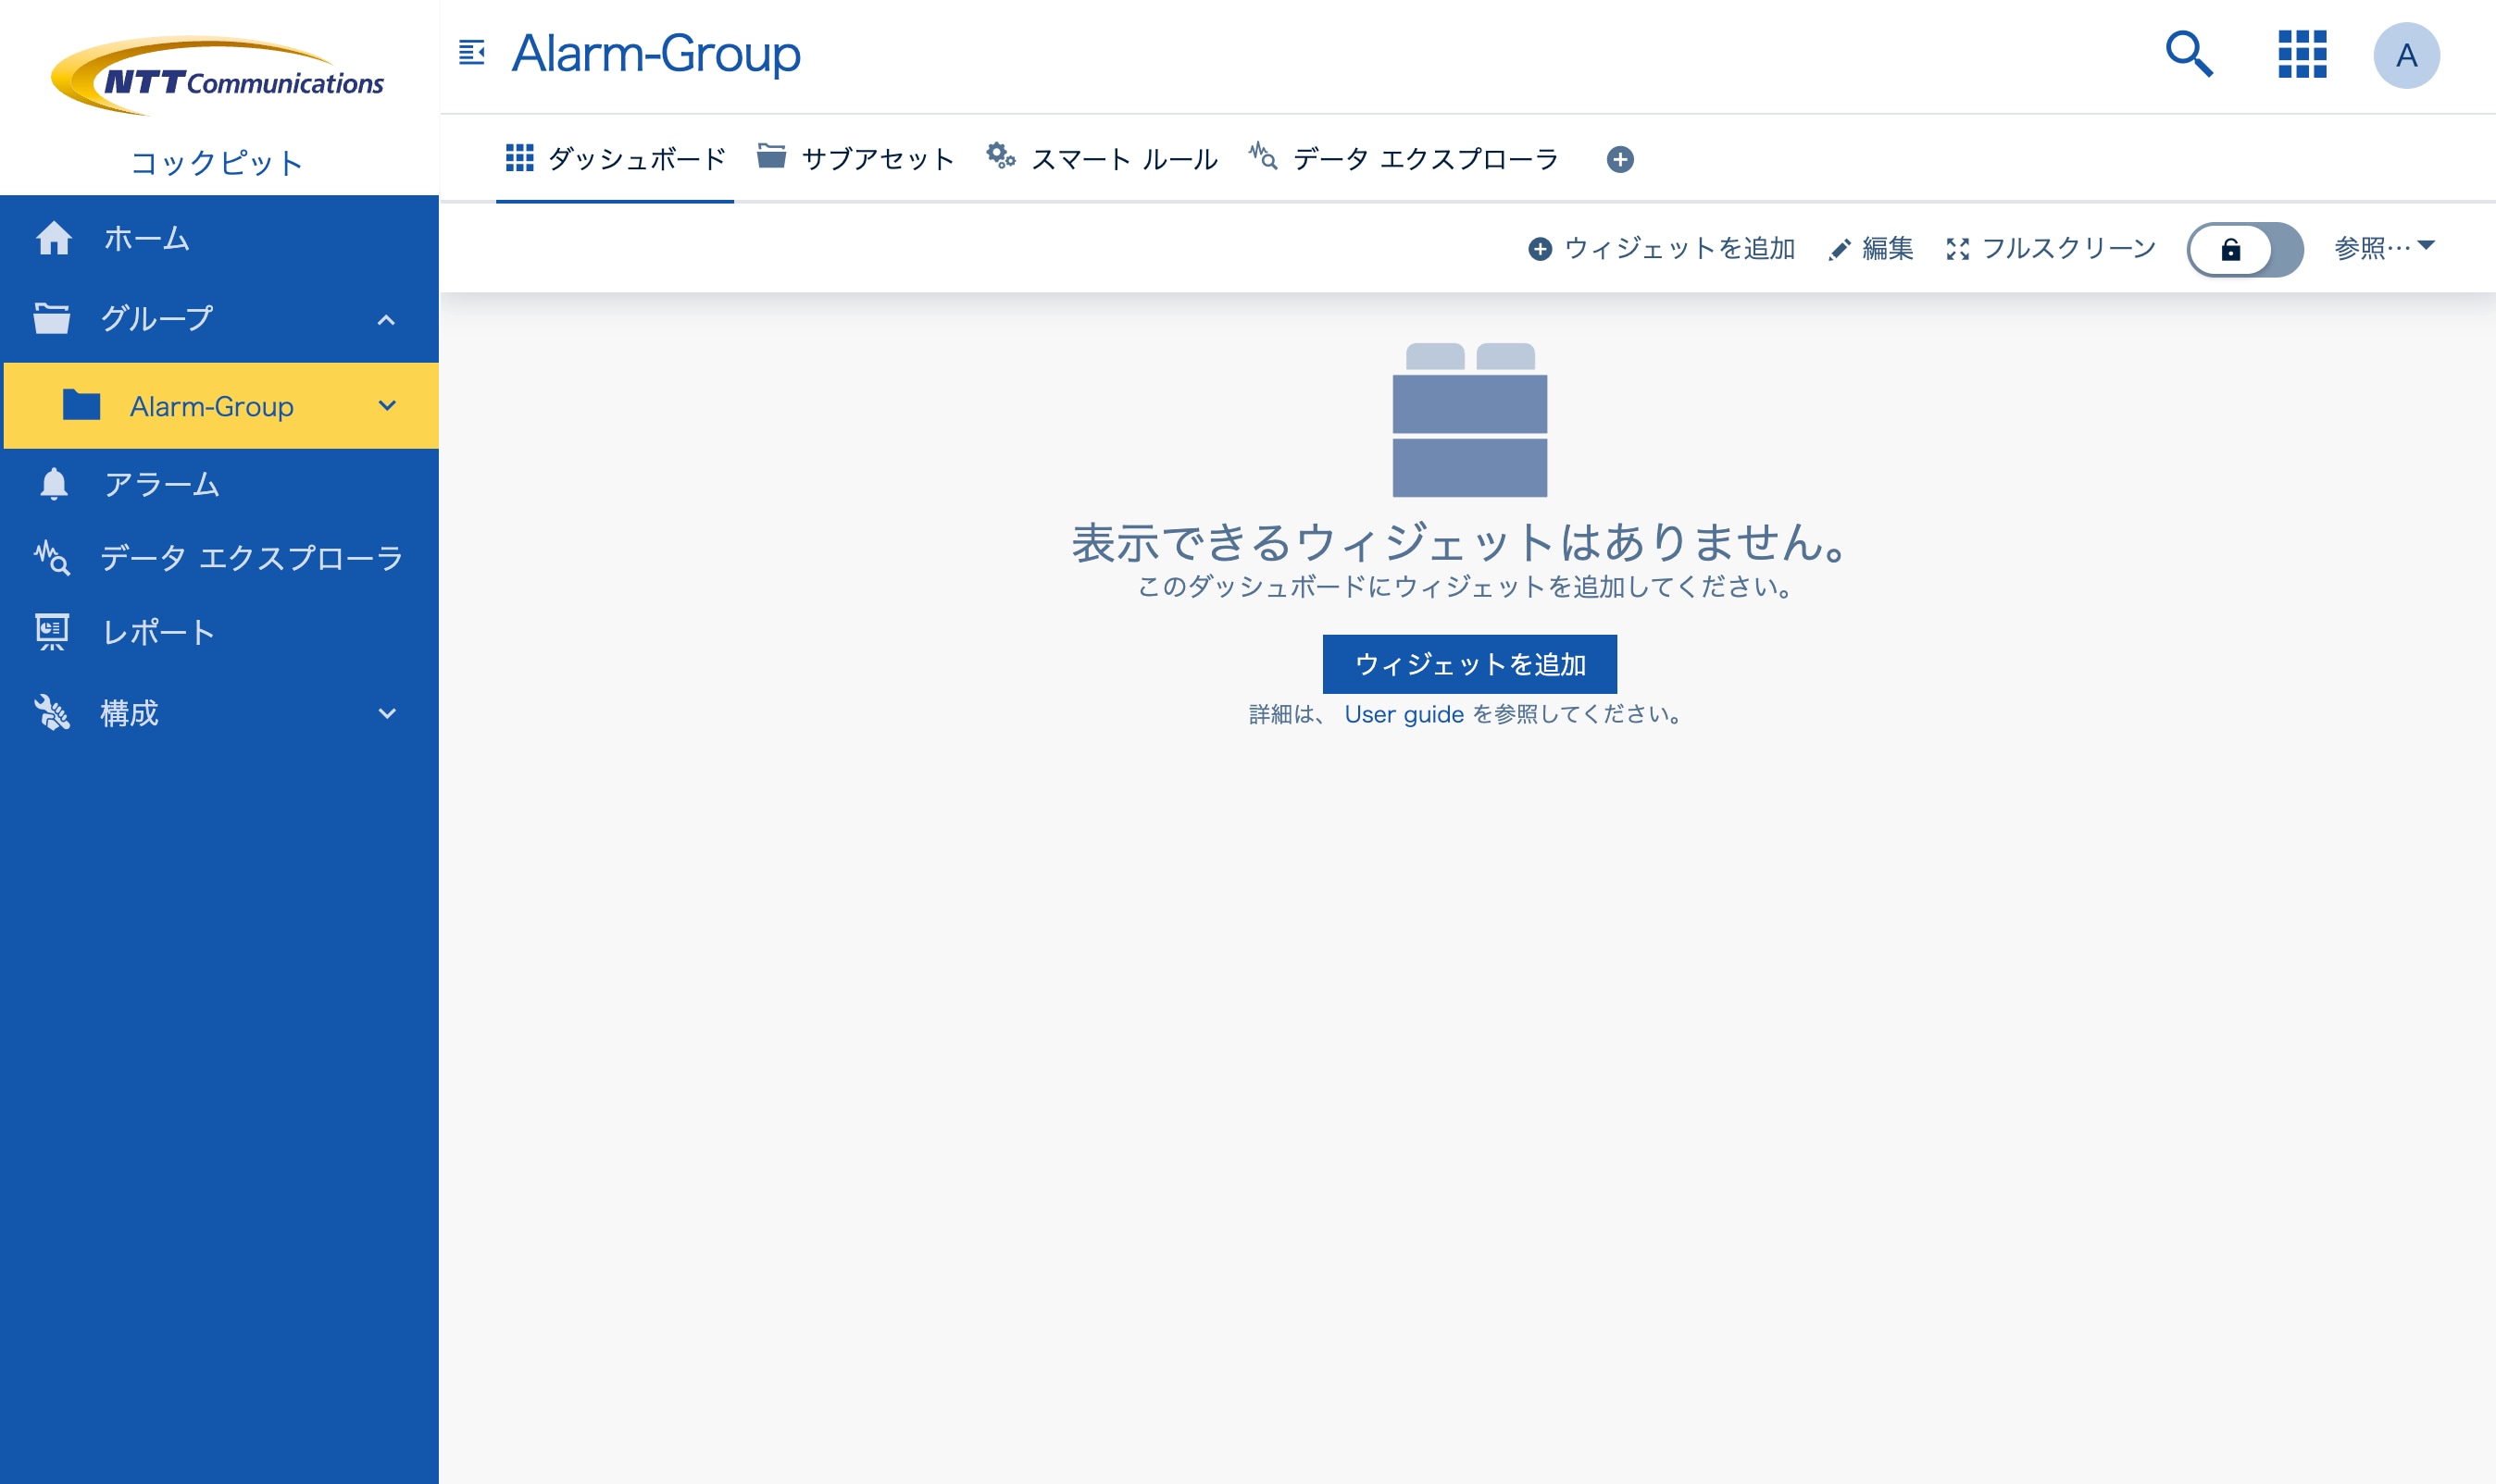This screenshot has height=1484, width=2496.
Task: Click ウィジェットを追加 in the toolbar
Action: coord(1662,248)
